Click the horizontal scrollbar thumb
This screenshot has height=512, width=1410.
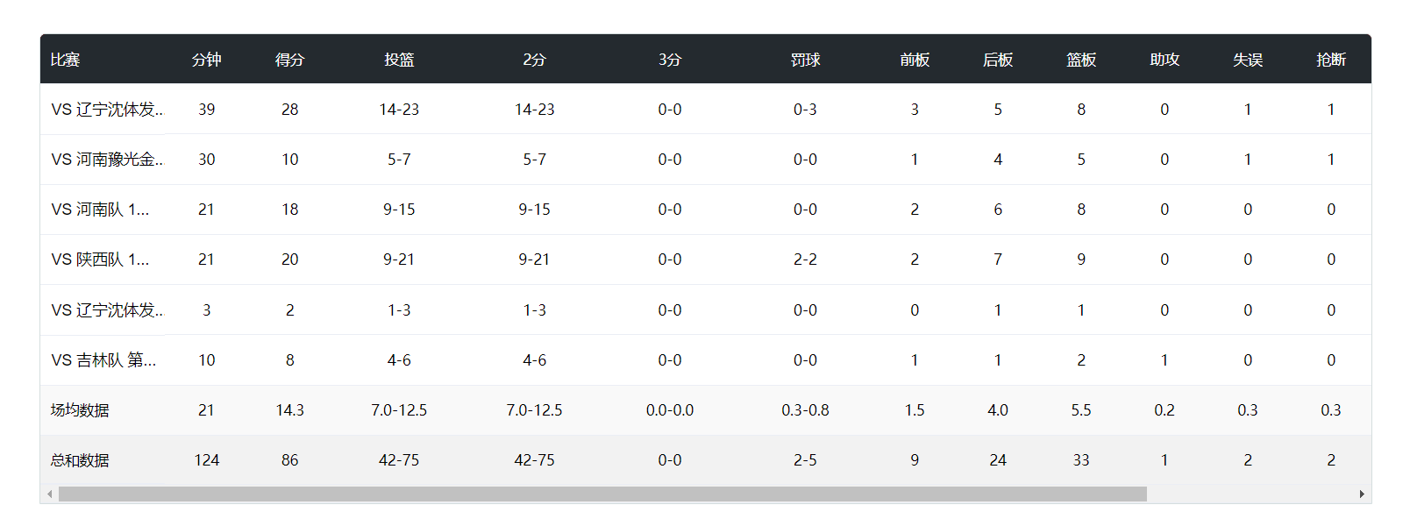tap(602, 494)
